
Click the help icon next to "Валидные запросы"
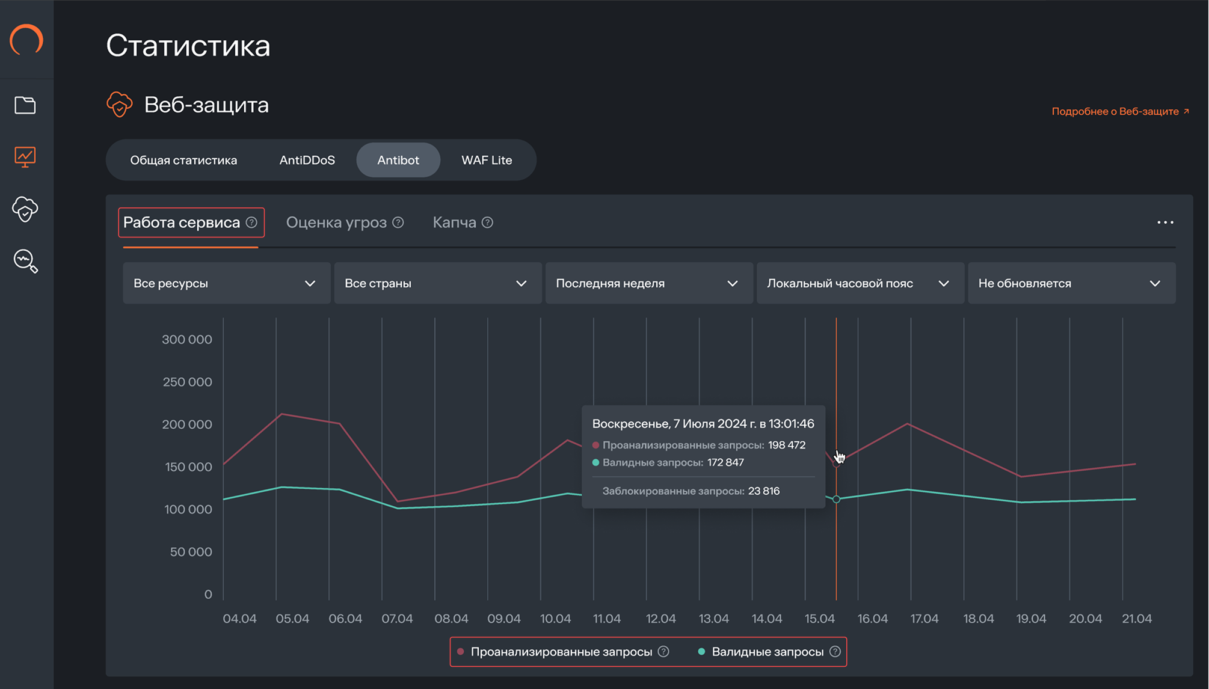(x=835, y=651)
